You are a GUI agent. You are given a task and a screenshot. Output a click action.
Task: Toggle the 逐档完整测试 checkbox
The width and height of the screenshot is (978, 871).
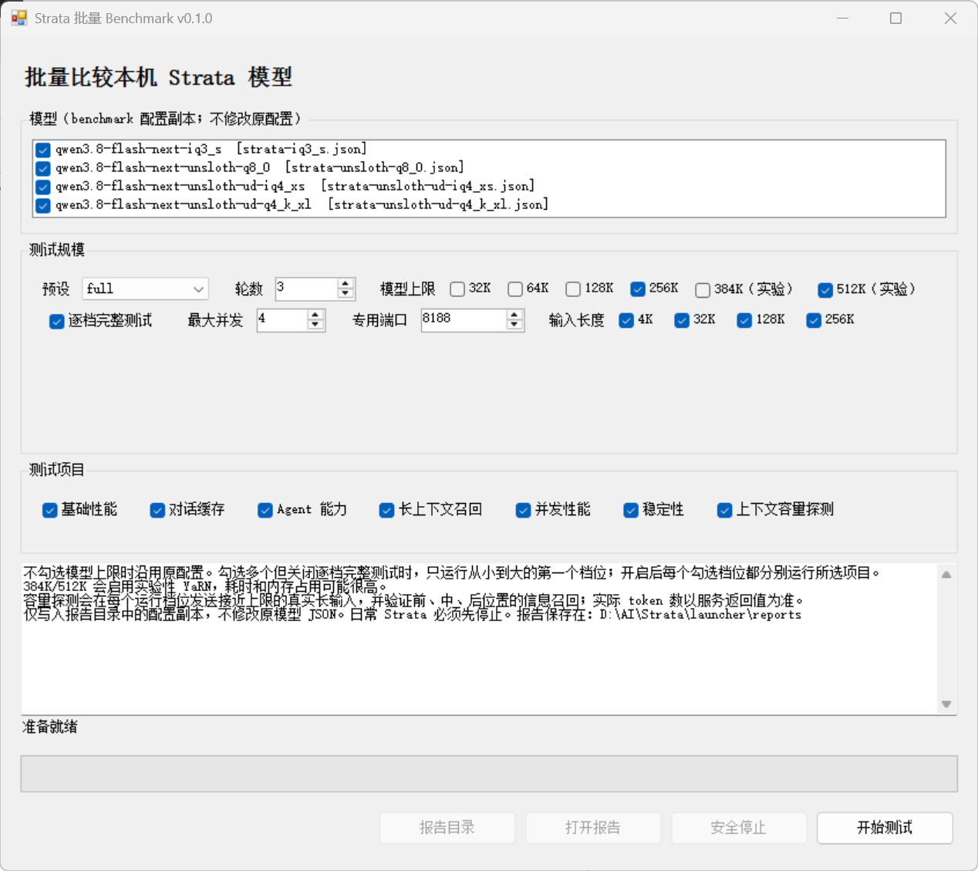pos(57,322)
